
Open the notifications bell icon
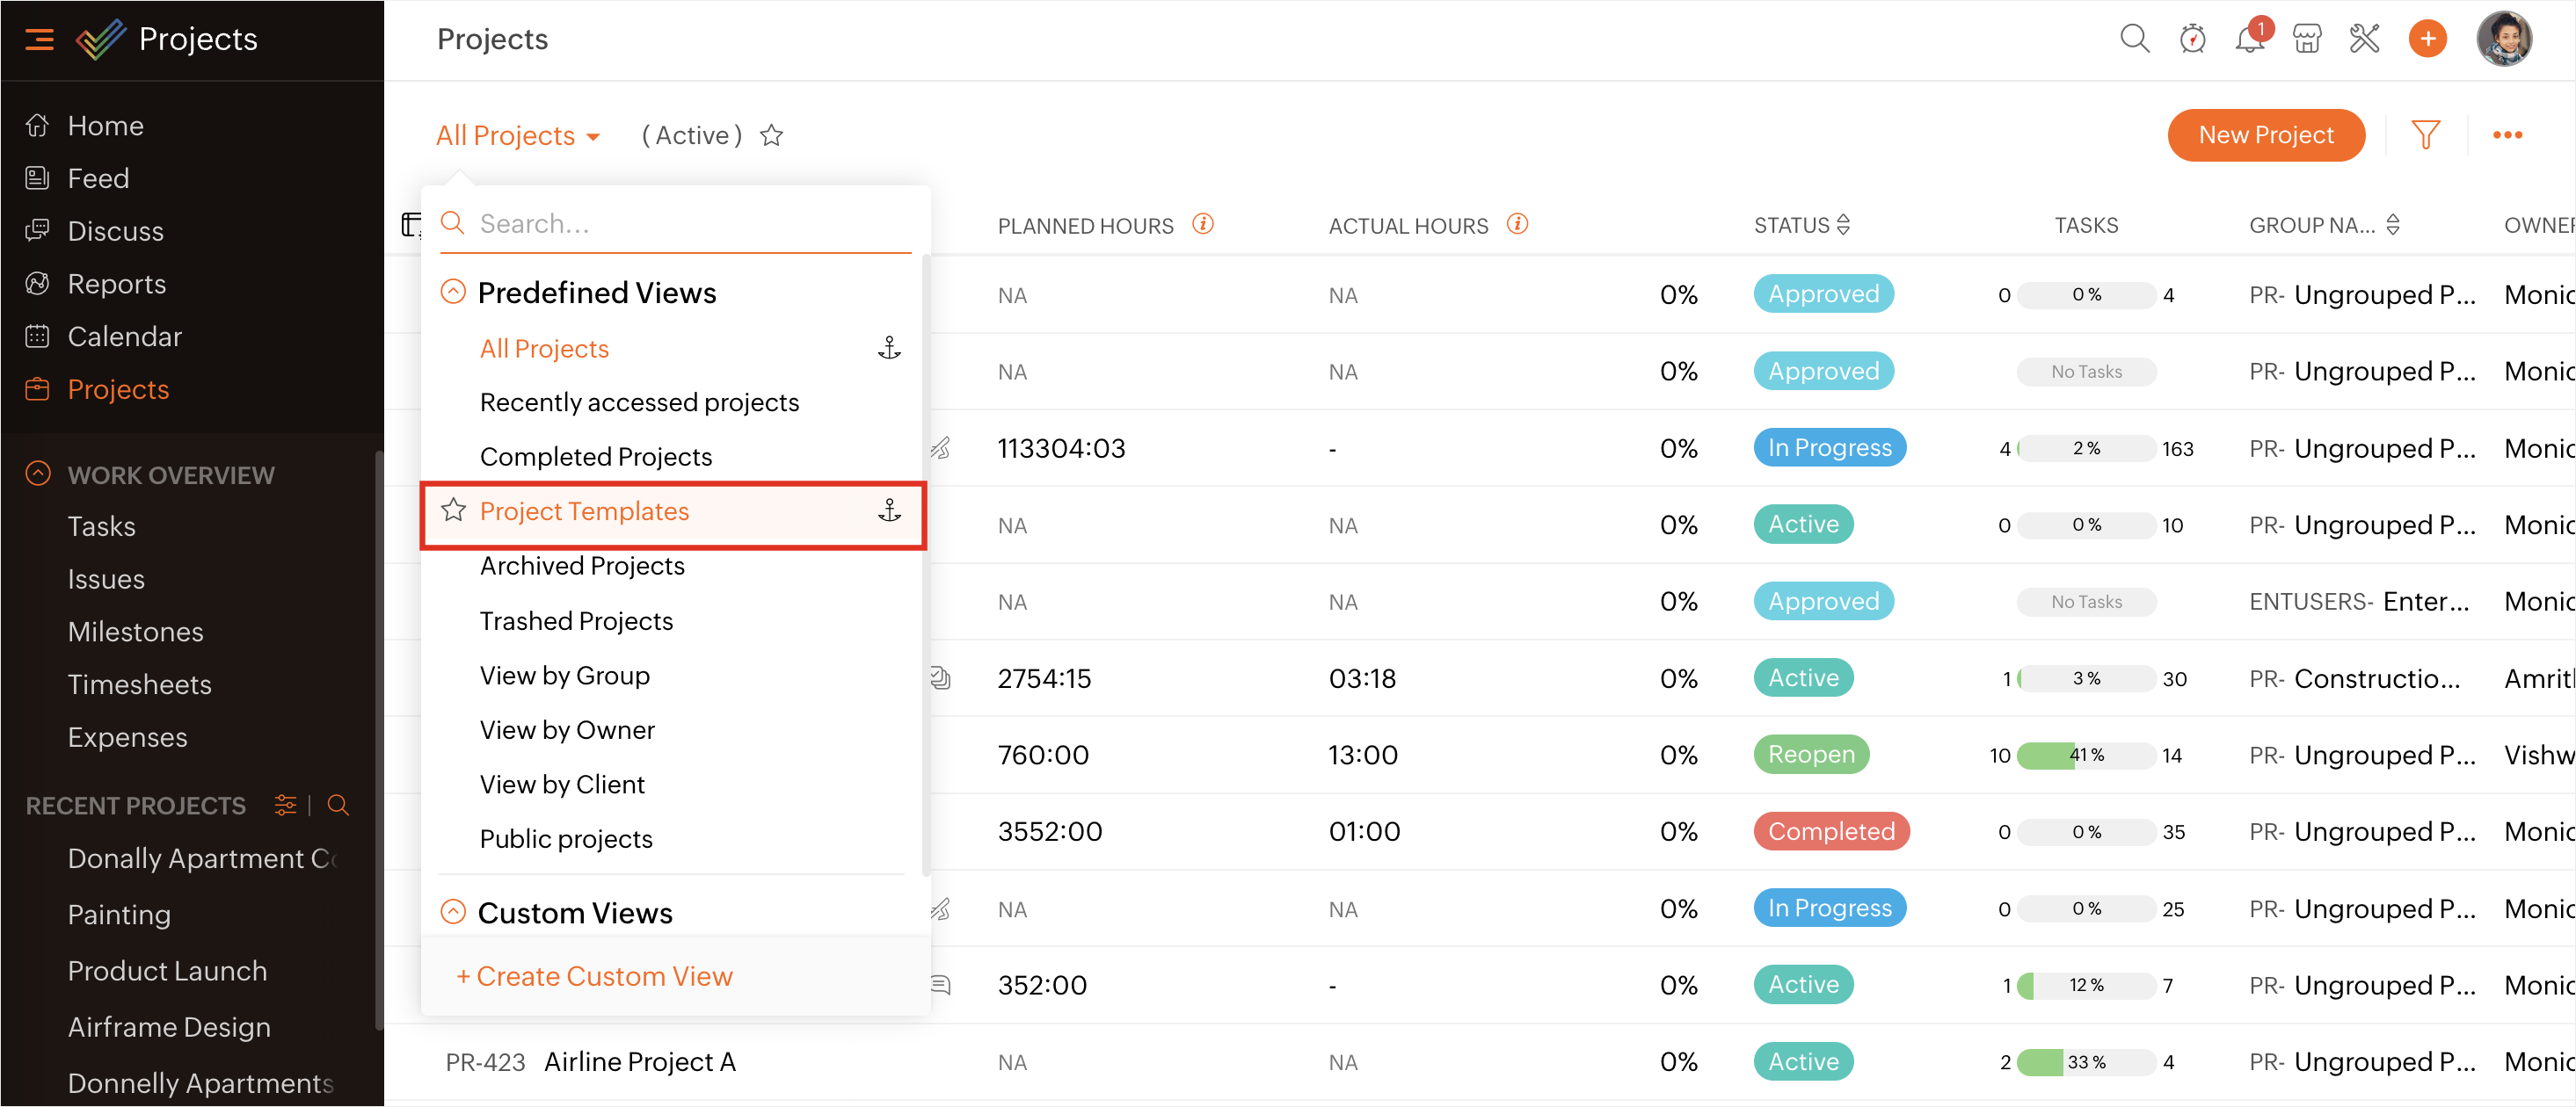(2248, 39)
